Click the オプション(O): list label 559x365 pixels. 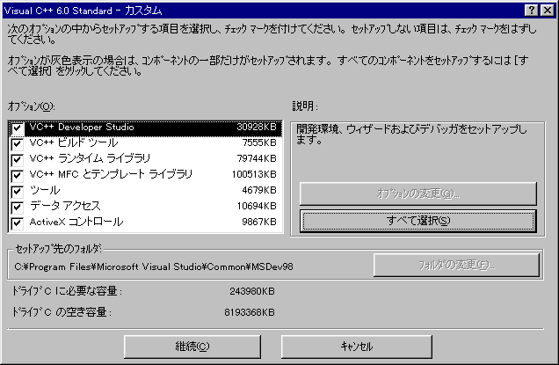(x=32, y=106)
